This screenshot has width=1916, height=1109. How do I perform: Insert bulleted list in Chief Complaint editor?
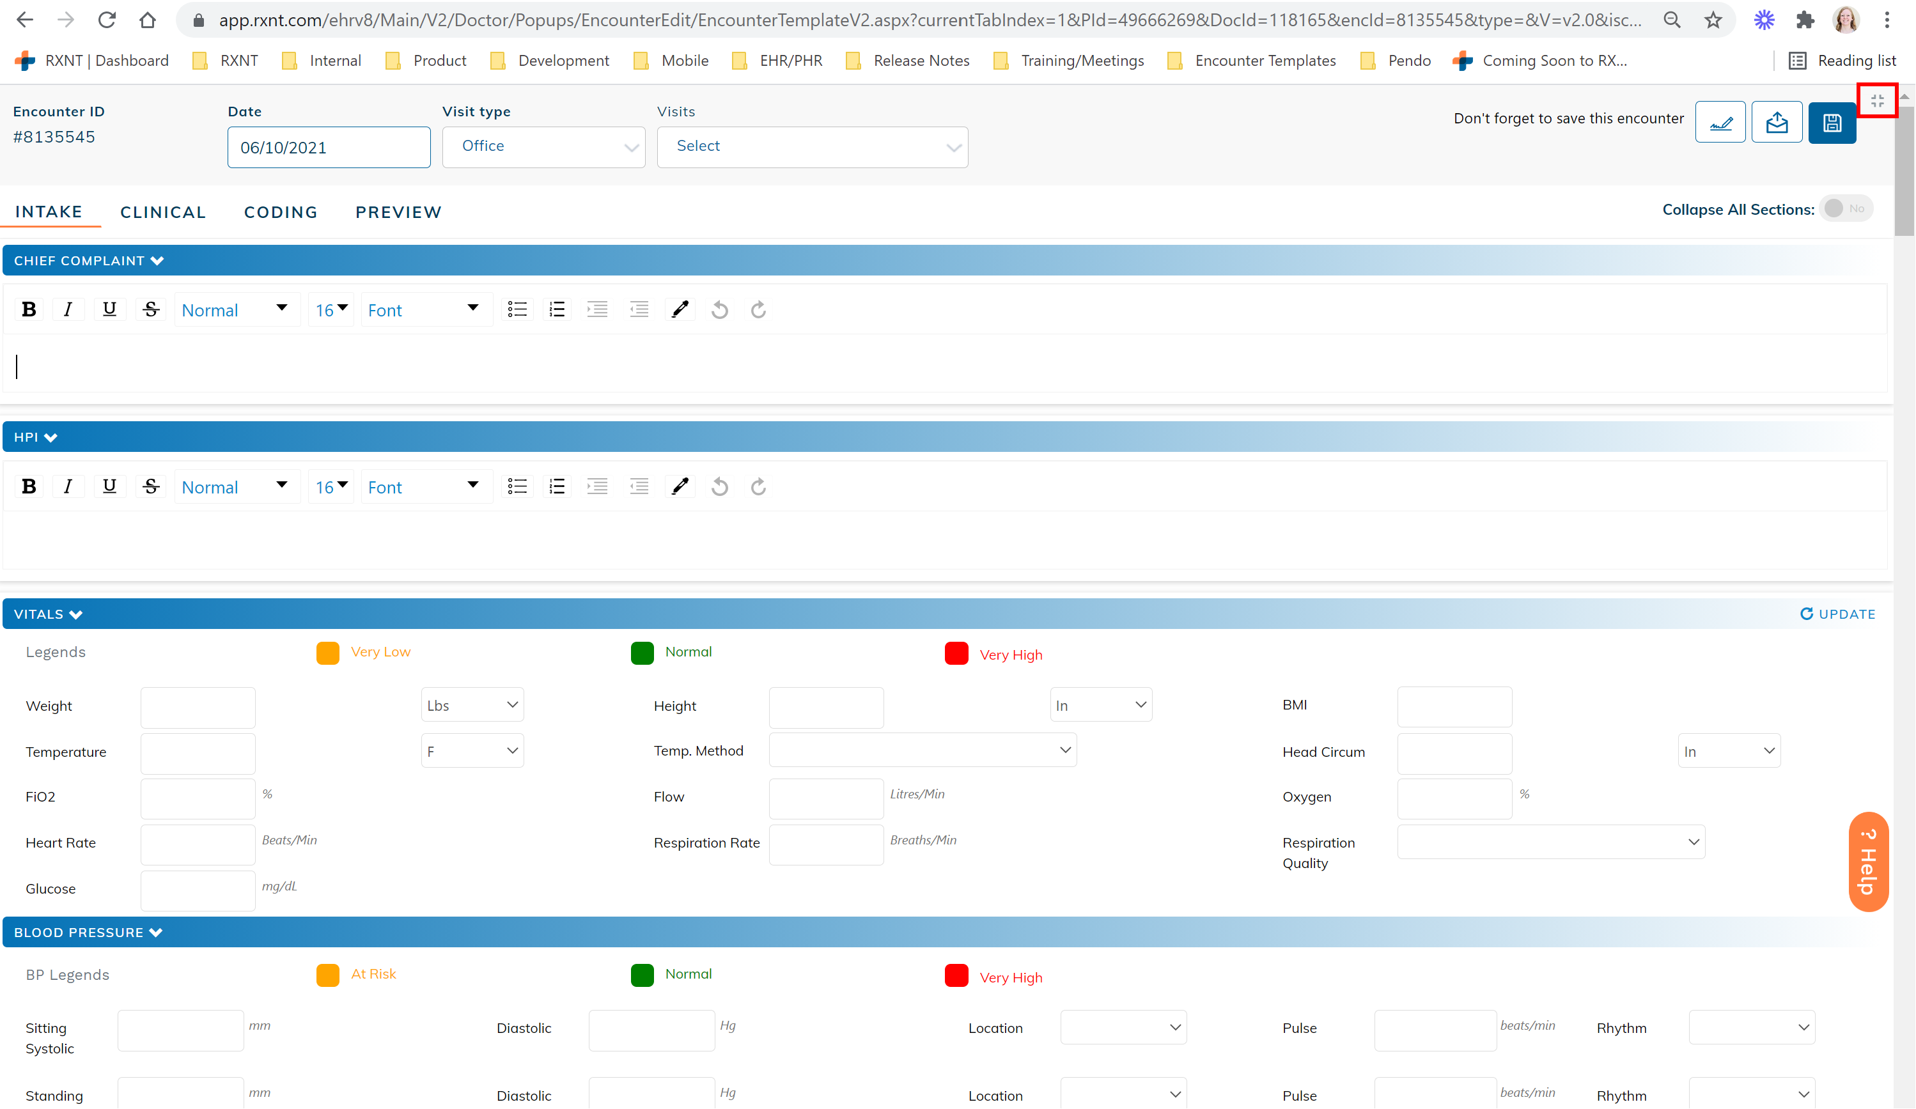(517, 309)
